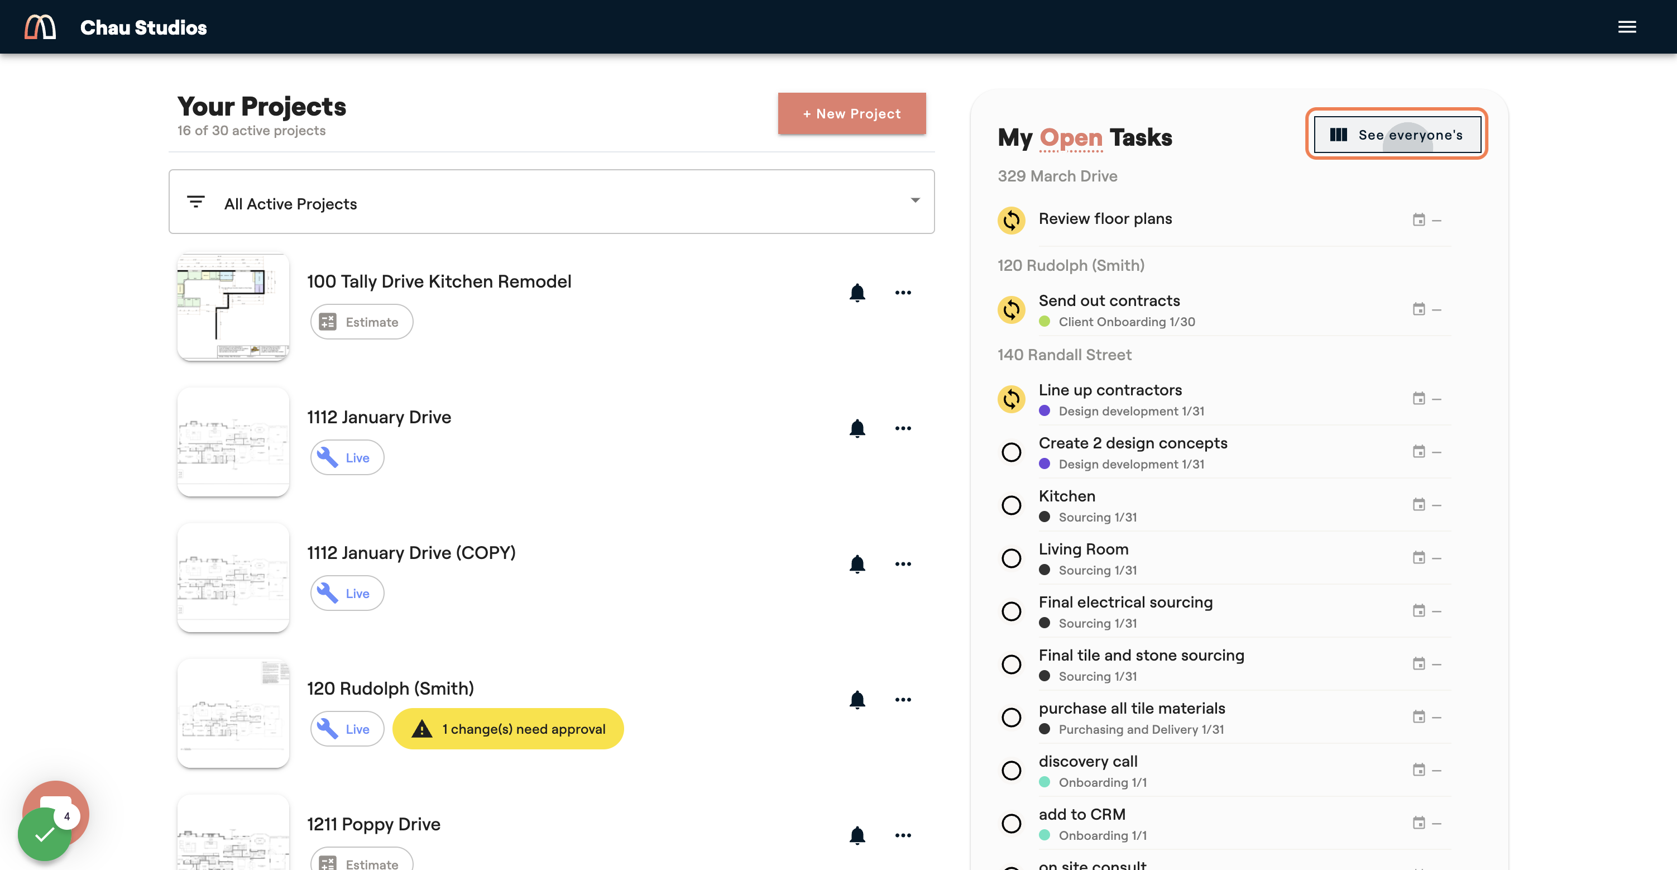Toggle notifications bell for 1112 January Drive
The width and height of the screenshot is (1677, 870).
(x=857, y=428)
